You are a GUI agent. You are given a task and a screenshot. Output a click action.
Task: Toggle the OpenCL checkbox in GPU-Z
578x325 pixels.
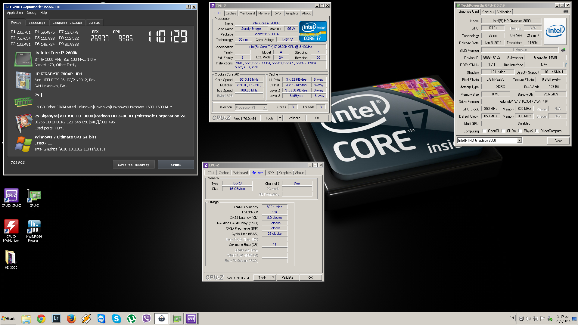(484, 131)
